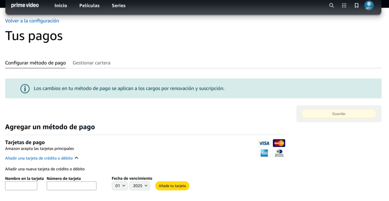This screenshot has width=389, height=201.
Task: Click the profile avatar icon
Action: coord(369,5)
